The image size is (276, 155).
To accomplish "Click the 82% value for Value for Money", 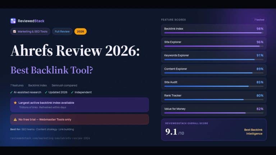I will point(260,109).
